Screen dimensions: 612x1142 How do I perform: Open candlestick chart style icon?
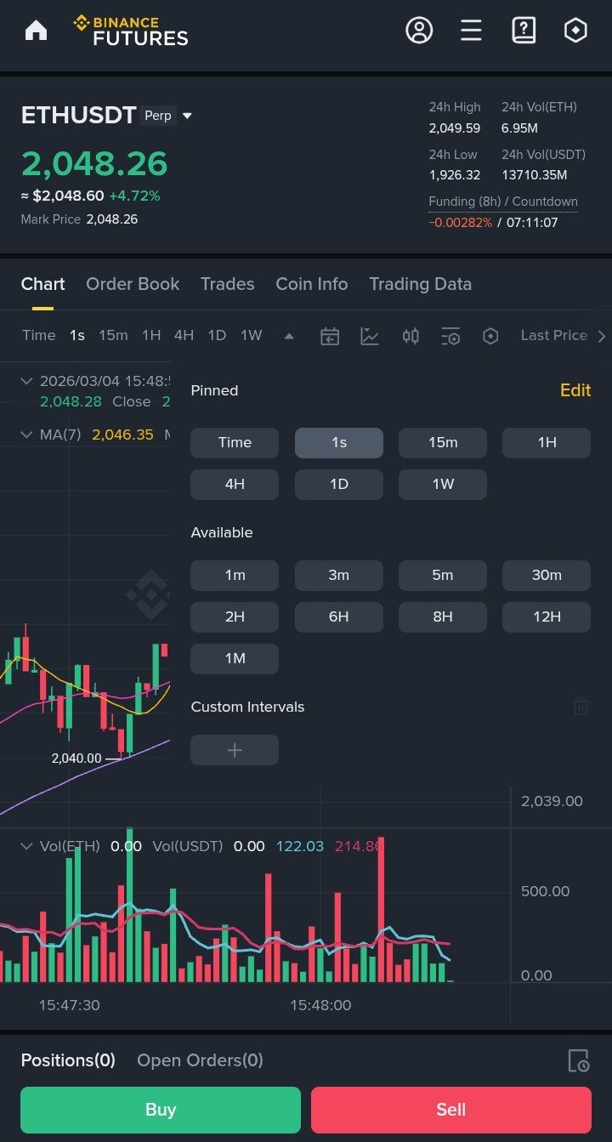(411, 336)
